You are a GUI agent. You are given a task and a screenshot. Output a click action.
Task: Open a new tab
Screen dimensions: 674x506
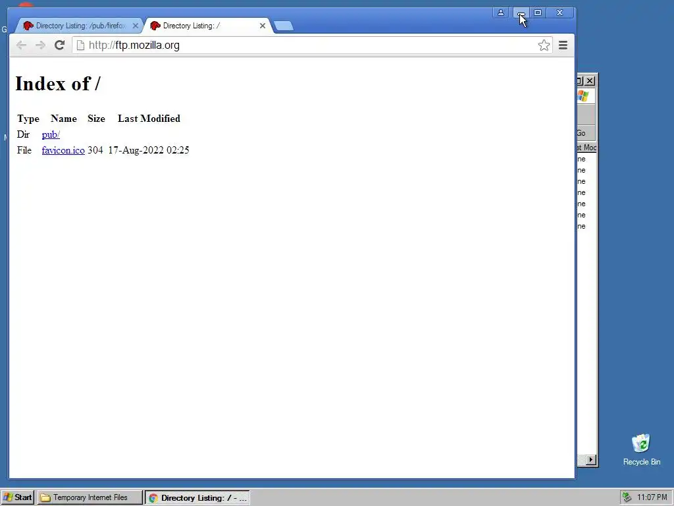[284, 26]
